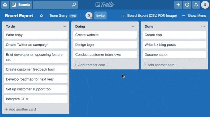The image size is (210, 117).
Task: Open the Done list actions ellipsis
Action: click(203, 27)
